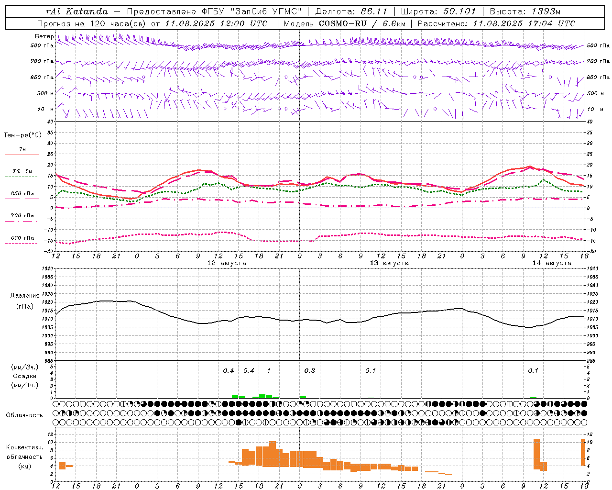The width and height of the screenshot is (612, 490).
Task: Click the precipitation value 0.3
Action: pyautogui.click(x=310, y=370)
